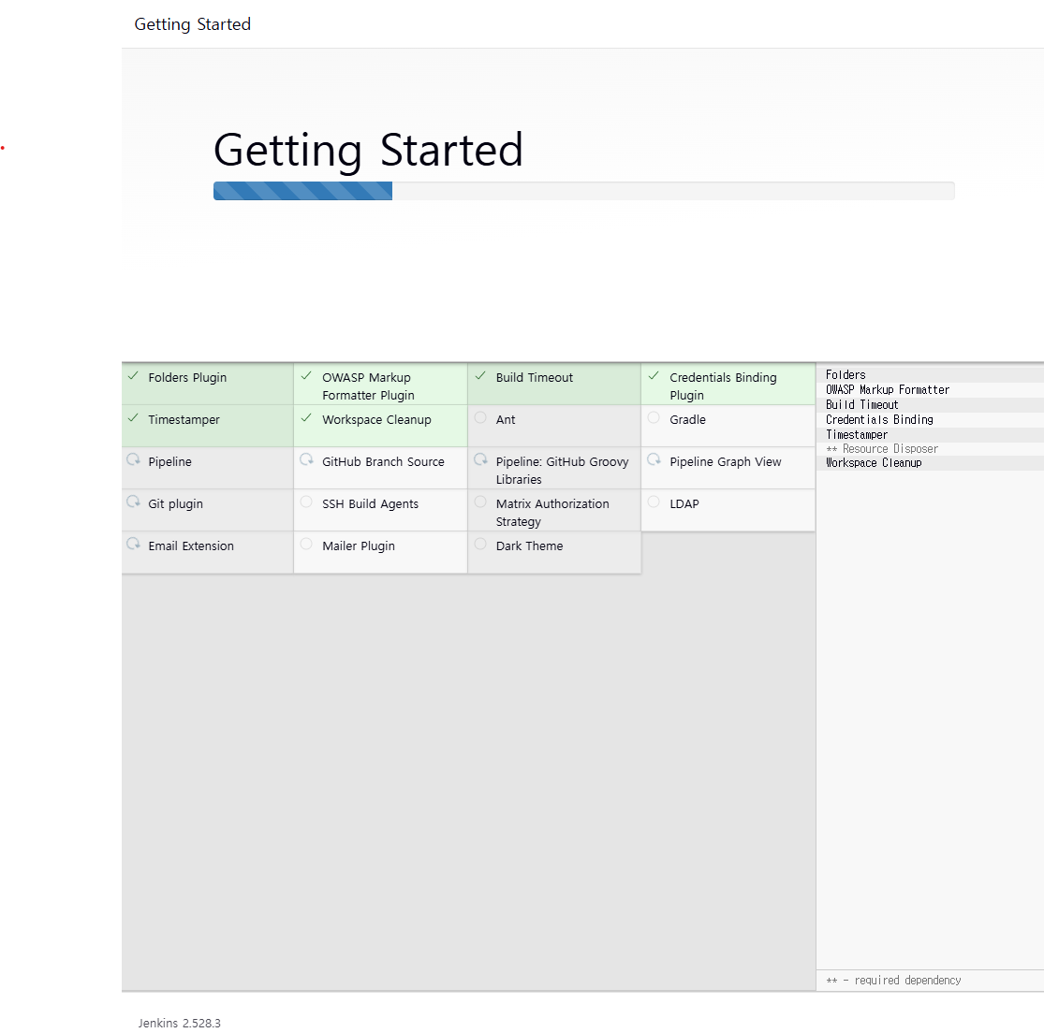Click the Dark Theme plugin label
This screenshot has width=1044, height=1033.
coord(529,546)
